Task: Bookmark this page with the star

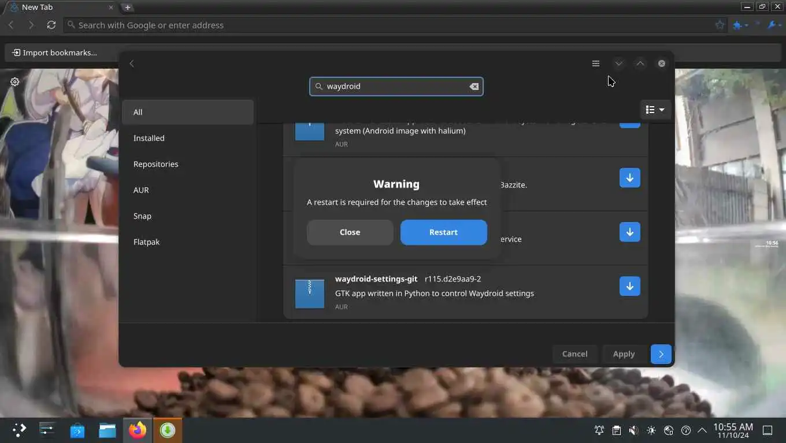Action: tap(720, 25)
